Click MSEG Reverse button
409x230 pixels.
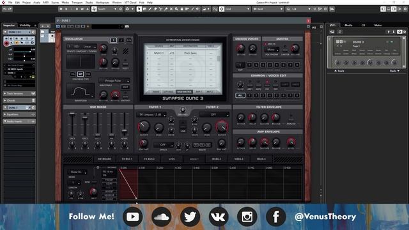(x=109, y=195)
